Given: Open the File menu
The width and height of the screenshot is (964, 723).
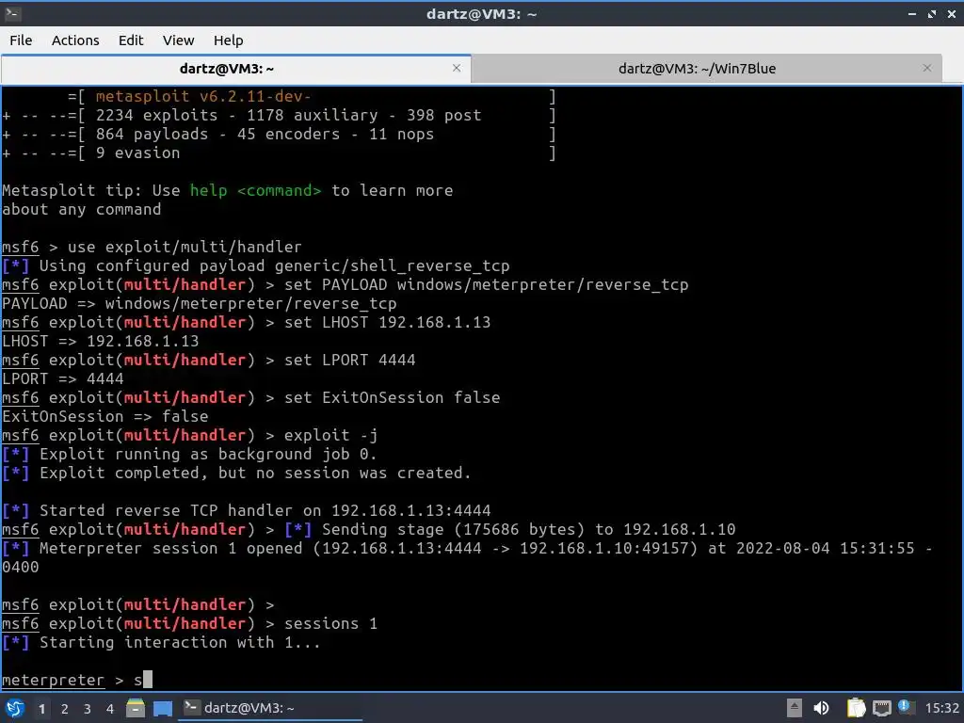Looking at the screenshot, I should [x=21, y=40].
